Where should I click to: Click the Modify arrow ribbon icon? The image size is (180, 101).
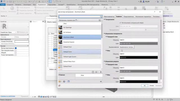coord(4,8)
